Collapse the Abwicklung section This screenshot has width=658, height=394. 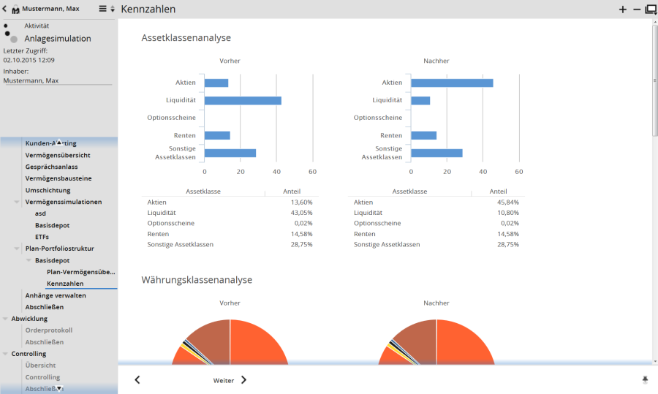pos(6,319)
